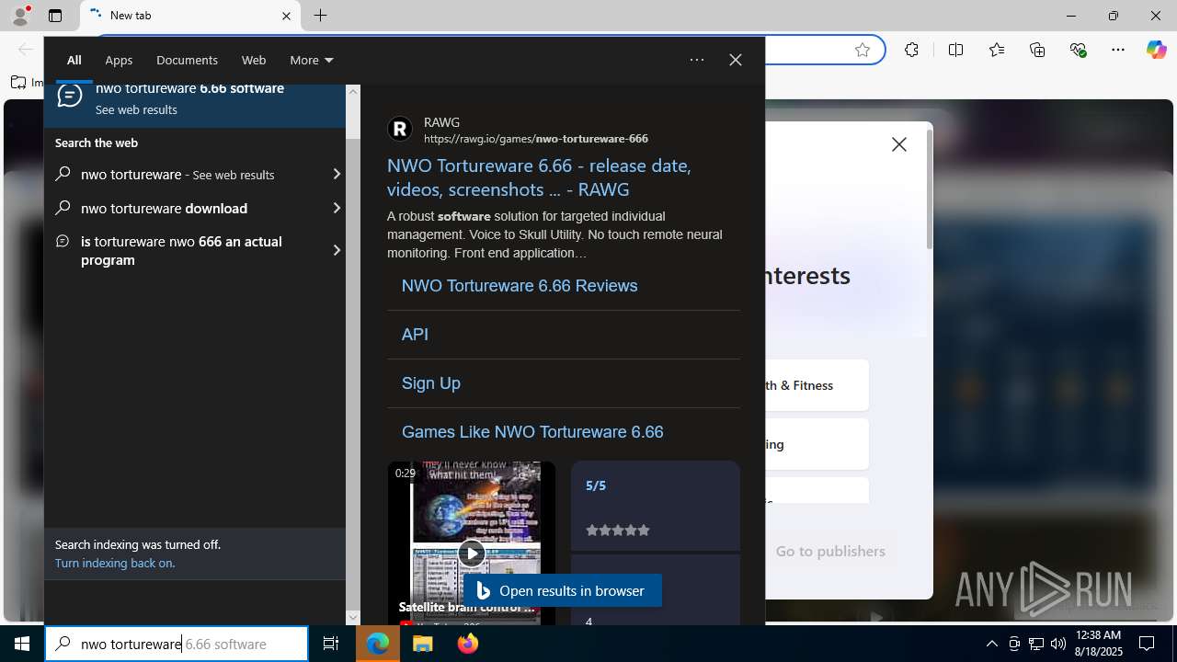Select the Documents search filter tab
Viewport: 1177px width, 662px height.
(187, 60)
